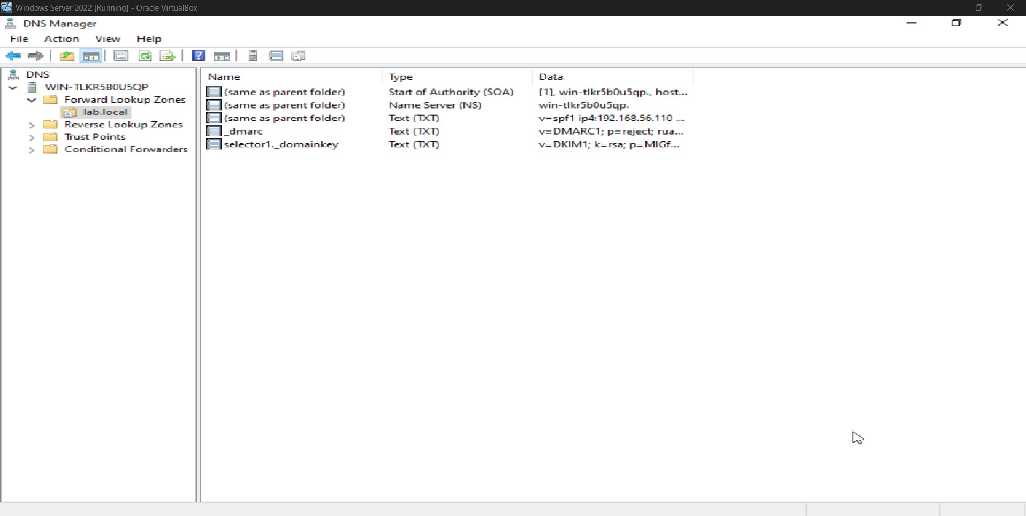Image resolution: width=1026 pixels, height=516 pixels.
Task: Minimize the VirtualBox window
Action: point(948,7)
